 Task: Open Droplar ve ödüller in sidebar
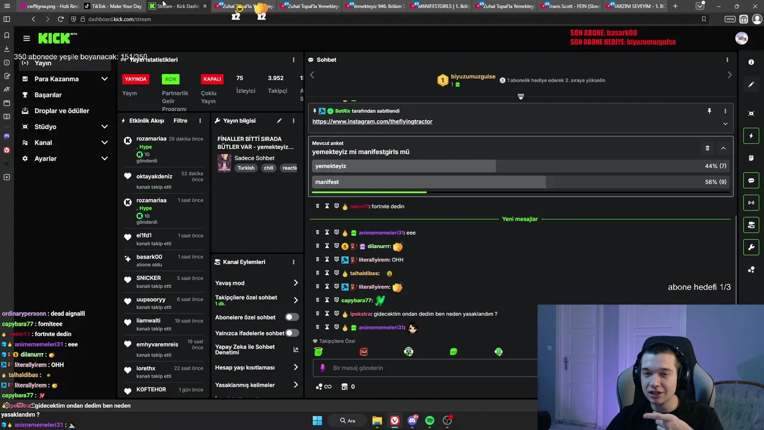(61, 111)
